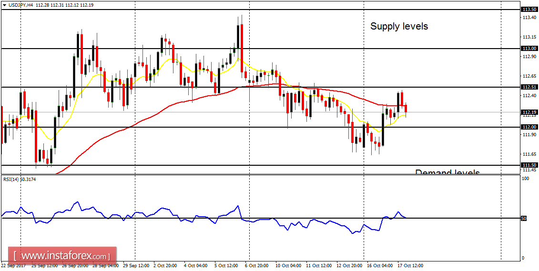Click the RSI scale value 100

pos(525,179)
